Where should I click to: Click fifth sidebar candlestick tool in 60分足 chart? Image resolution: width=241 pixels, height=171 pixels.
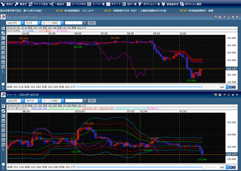pyautogui.click(x=3, y=125)
